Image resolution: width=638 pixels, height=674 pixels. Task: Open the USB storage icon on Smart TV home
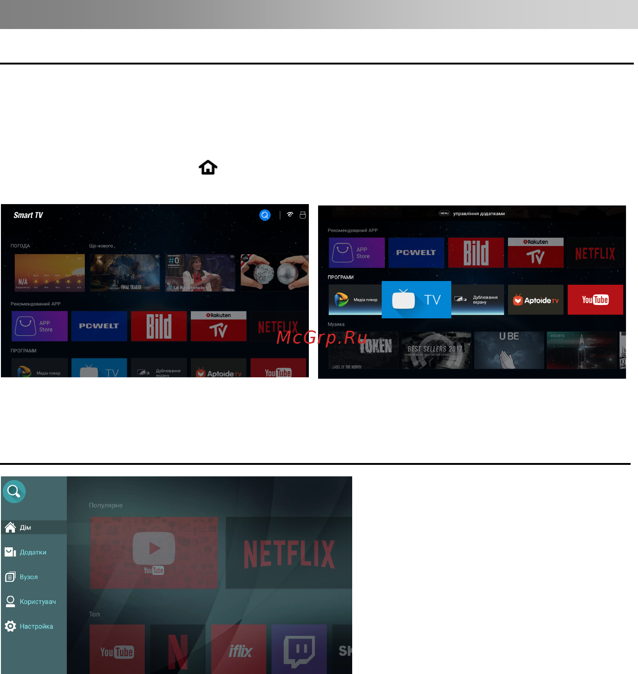click(x=303, y=215)
